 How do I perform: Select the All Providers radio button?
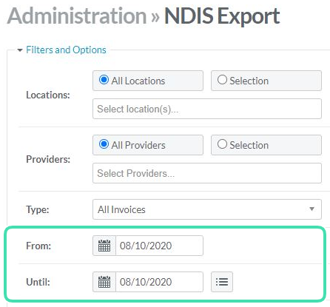tap(104, 144)
